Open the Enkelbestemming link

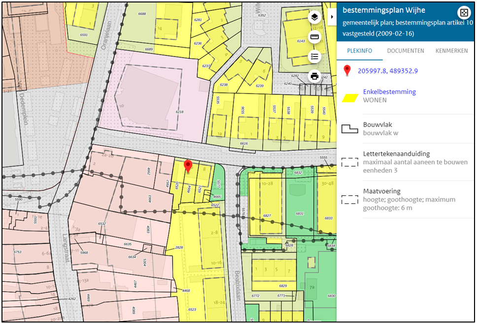point(389,92)
